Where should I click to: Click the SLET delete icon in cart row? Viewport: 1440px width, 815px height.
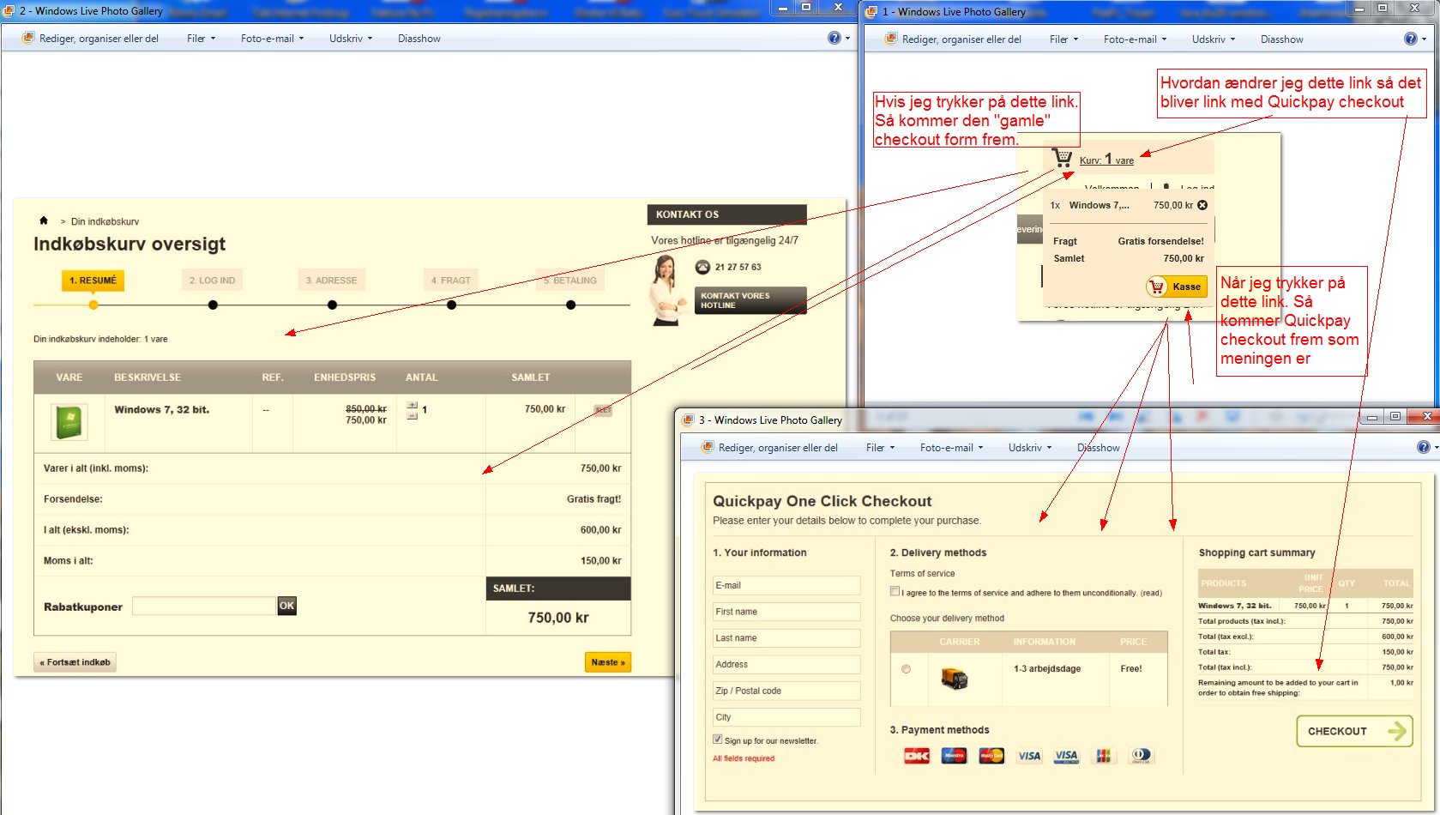[x=603, y=410]
